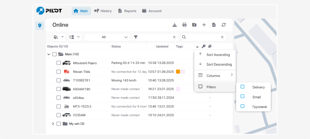Click the refresh icon
The height and width of the screenshot is (139, 310).
point(224,25)
